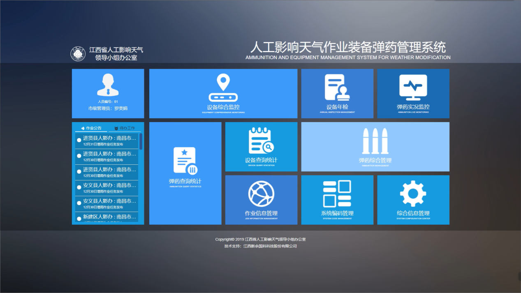Open 设备查询统计 calendar search icon
This screenshot has width=521, height=293.
coord(261,141)
